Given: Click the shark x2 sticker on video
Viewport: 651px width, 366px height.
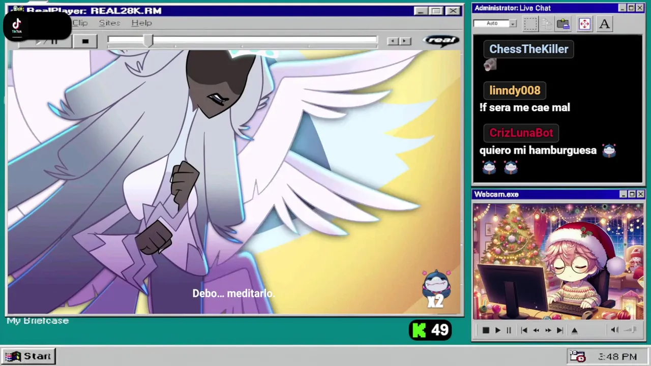Looking at the screenshot, I should click(436, 289).
